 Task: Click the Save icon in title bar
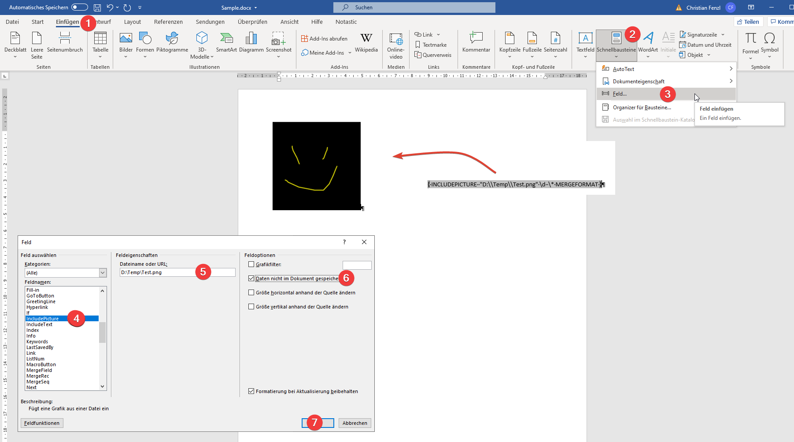[x=97, y=7]
